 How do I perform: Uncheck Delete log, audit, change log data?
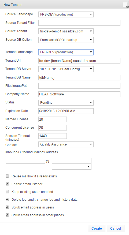pyautogui.click(x=7, y=199)
